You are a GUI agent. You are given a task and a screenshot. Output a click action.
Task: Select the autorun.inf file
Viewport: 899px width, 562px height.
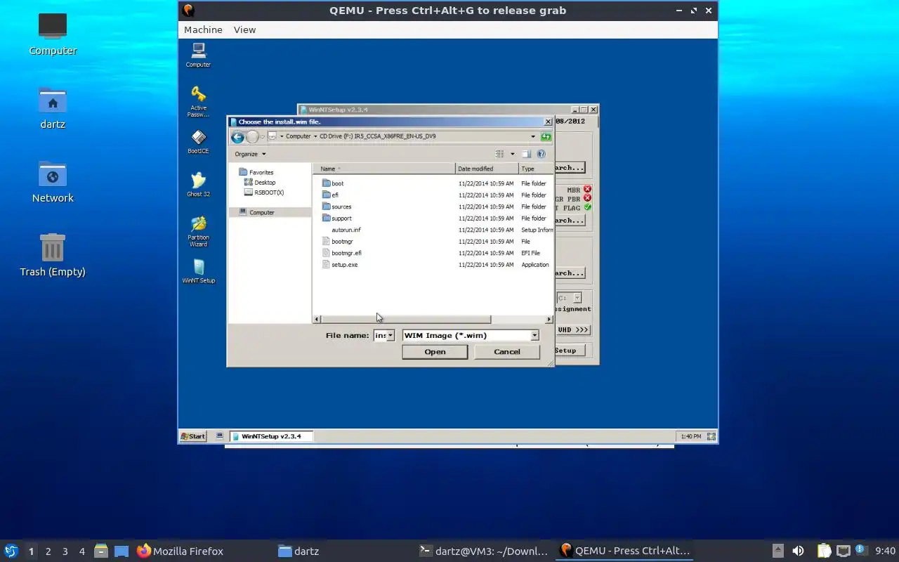346,230
